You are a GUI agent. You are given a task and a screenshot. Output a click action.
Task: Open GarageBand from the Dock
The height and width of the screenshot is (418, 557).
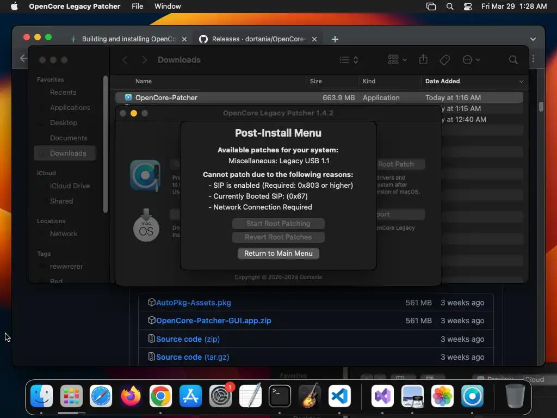pos(310,396)
